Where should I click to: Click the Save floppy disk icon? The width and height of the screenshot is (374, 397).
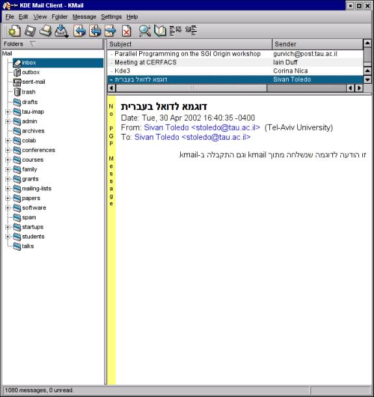click(x=30, y=31)
